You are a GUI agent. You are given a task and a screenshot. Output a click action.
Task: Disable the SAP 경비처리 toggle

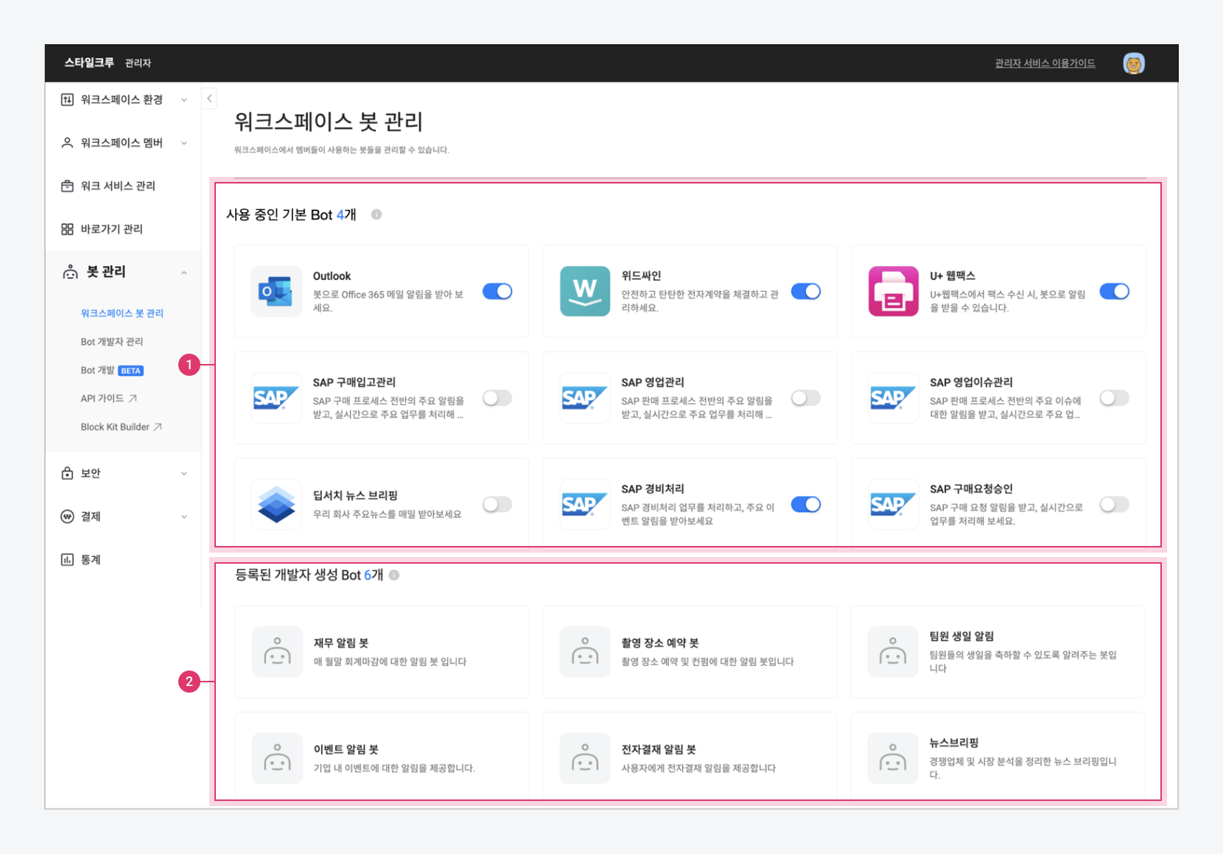coord(806,505)
